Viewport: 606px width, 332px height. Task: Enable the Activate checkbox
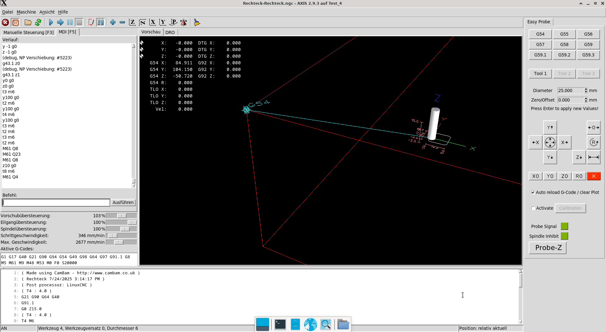(533, 208)
